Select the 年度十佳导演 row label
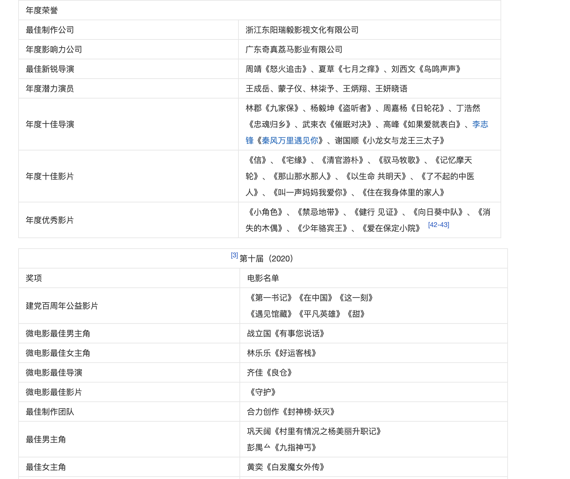570x479 pixels. (50, 124)
